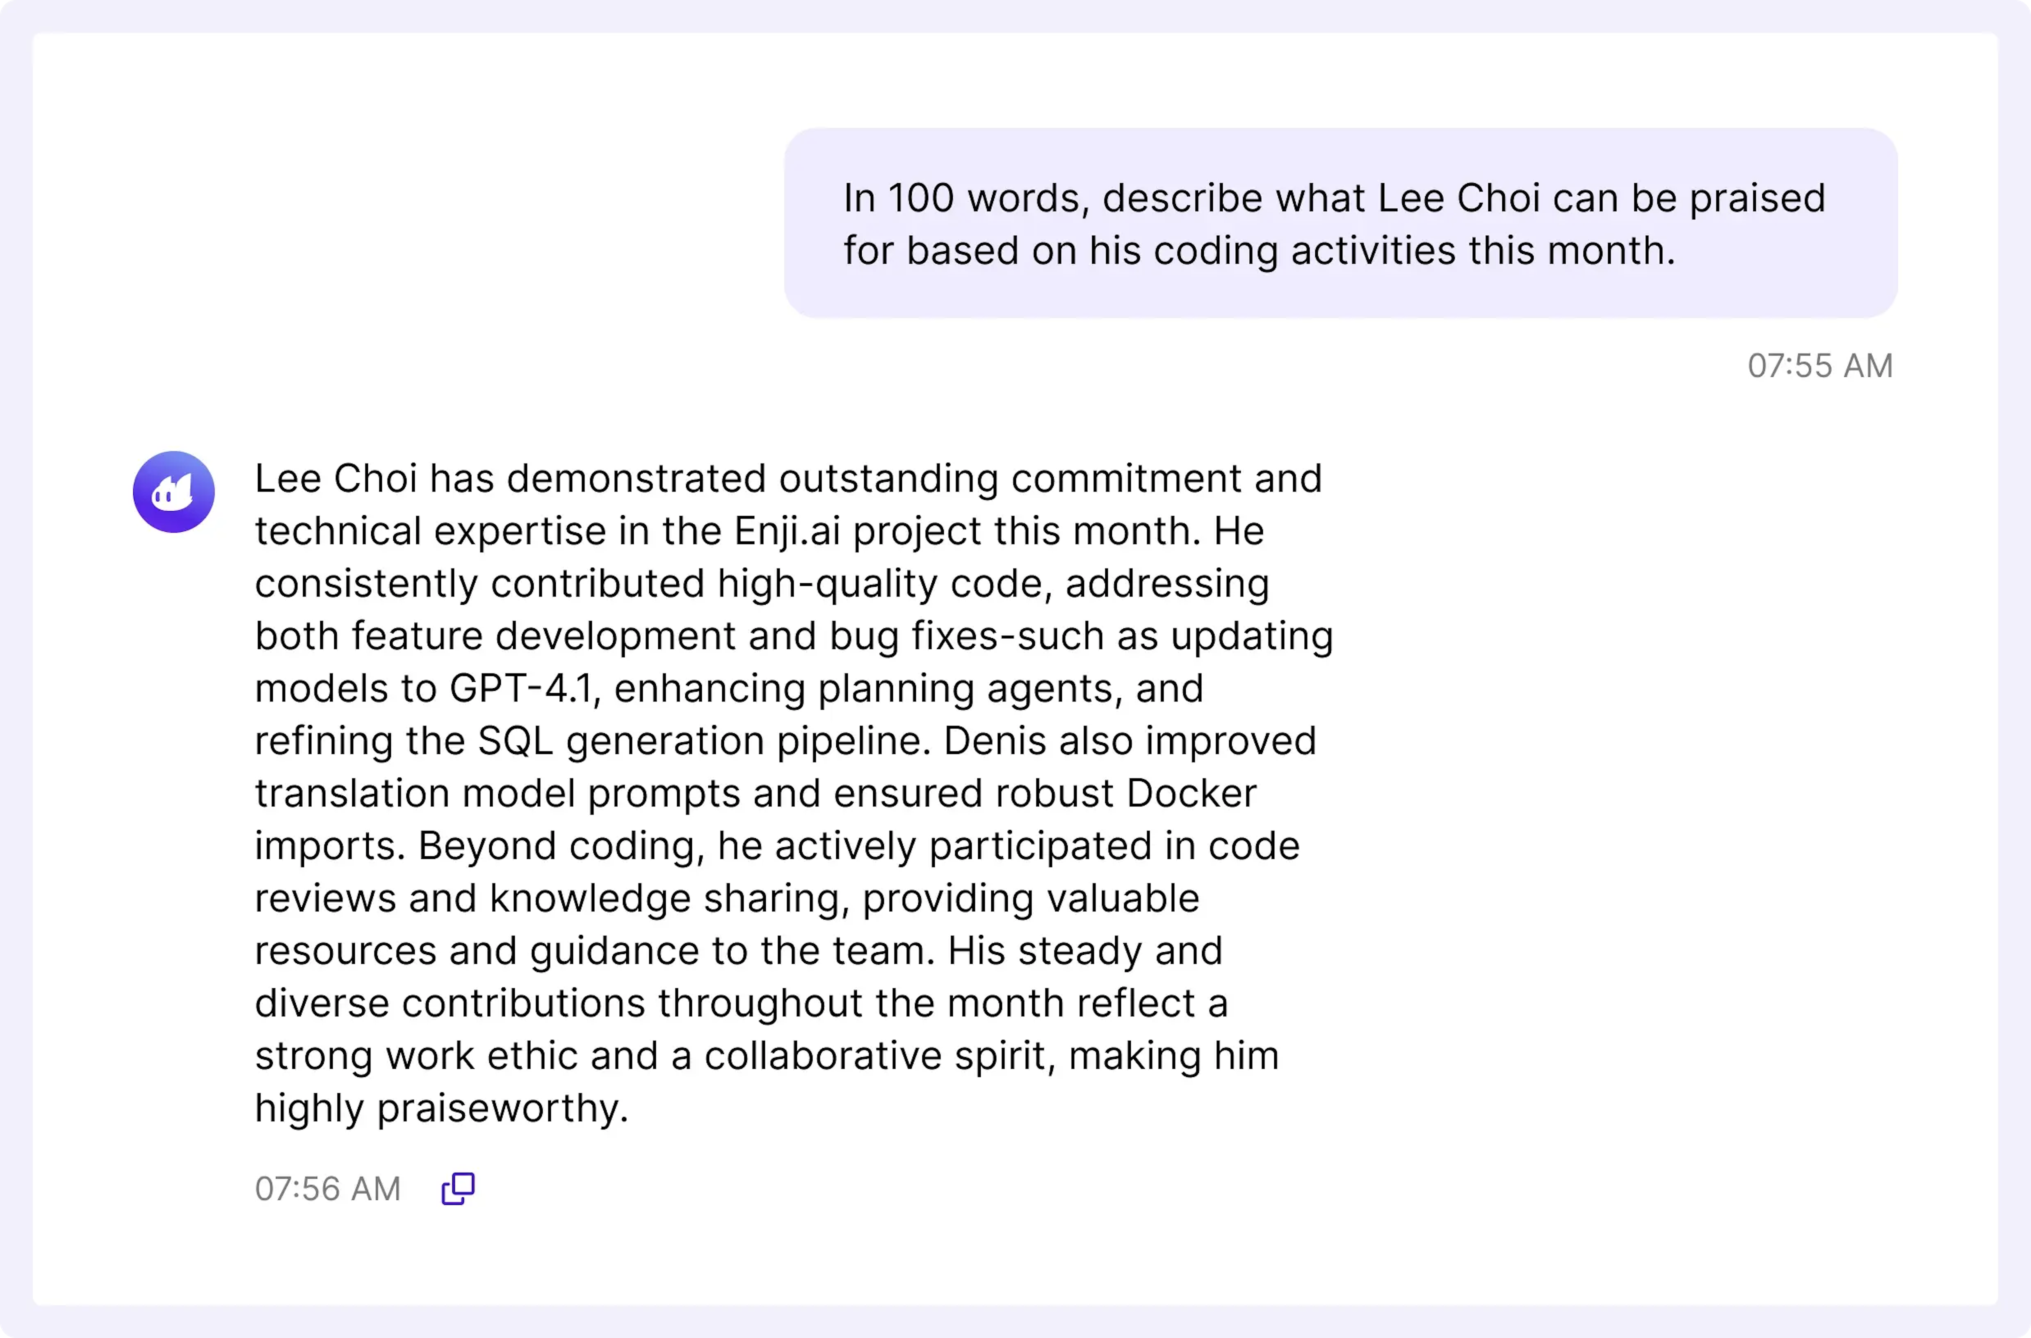Click the number "100" in the user prompt
This screenshot has width=2031, height=1338.
(921, 198)
